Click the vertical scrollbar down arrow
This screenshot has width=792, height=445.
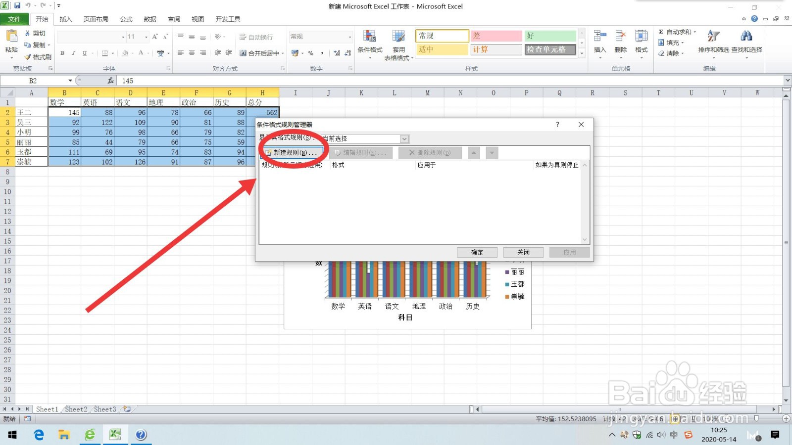pyautogui.click(x=786, y=400)
